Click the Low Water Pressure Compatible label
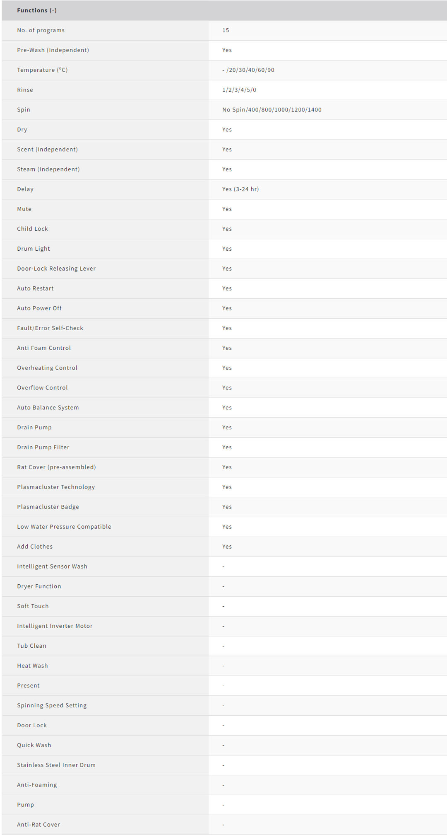 (x=64, y=527)
